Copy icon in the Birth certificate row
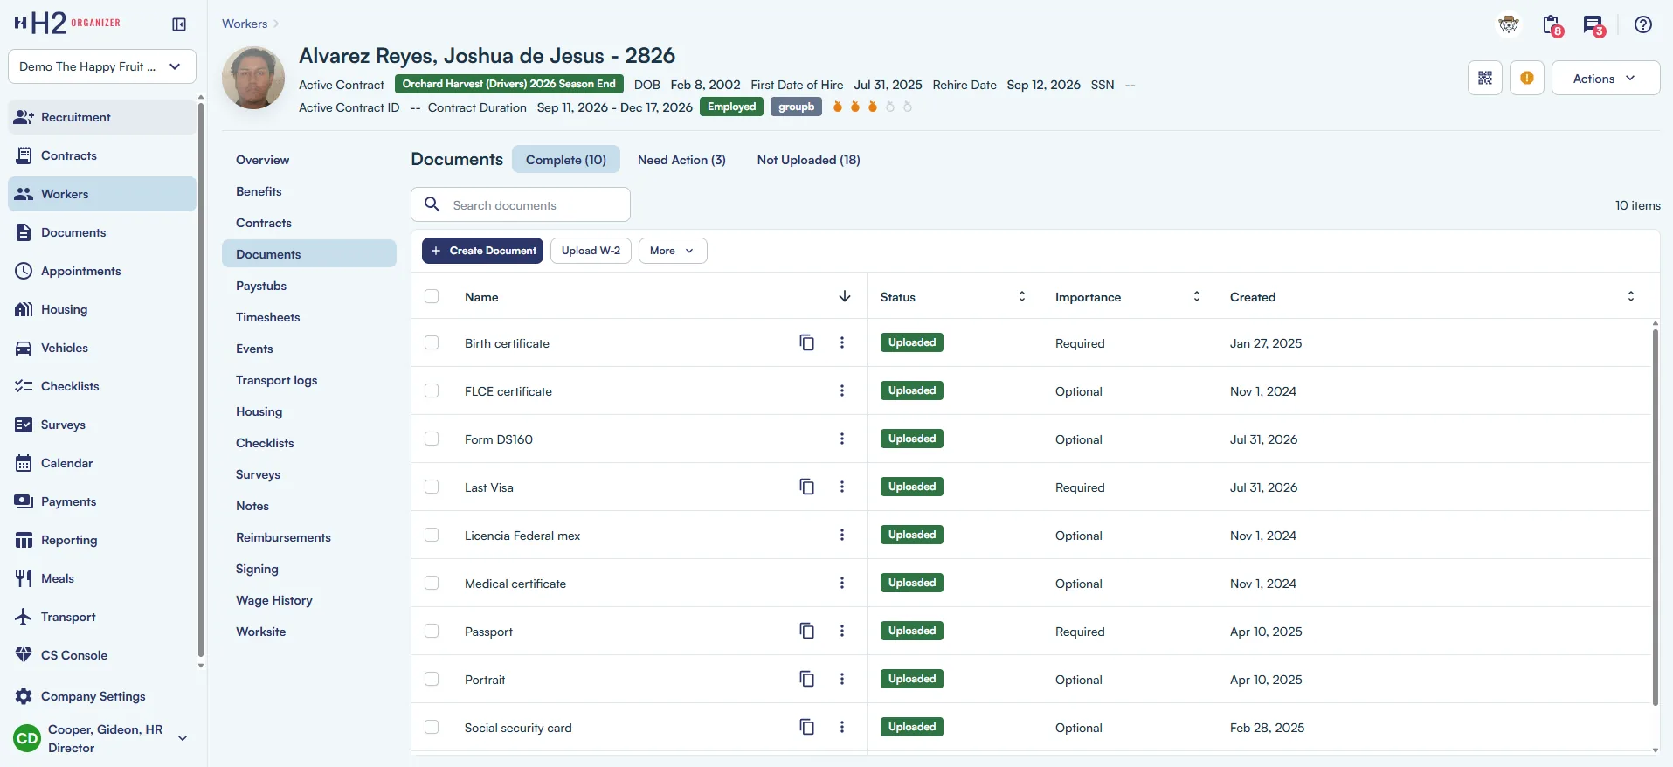Viewport: 1673px width, 767px height. click(x=806, y=342)
